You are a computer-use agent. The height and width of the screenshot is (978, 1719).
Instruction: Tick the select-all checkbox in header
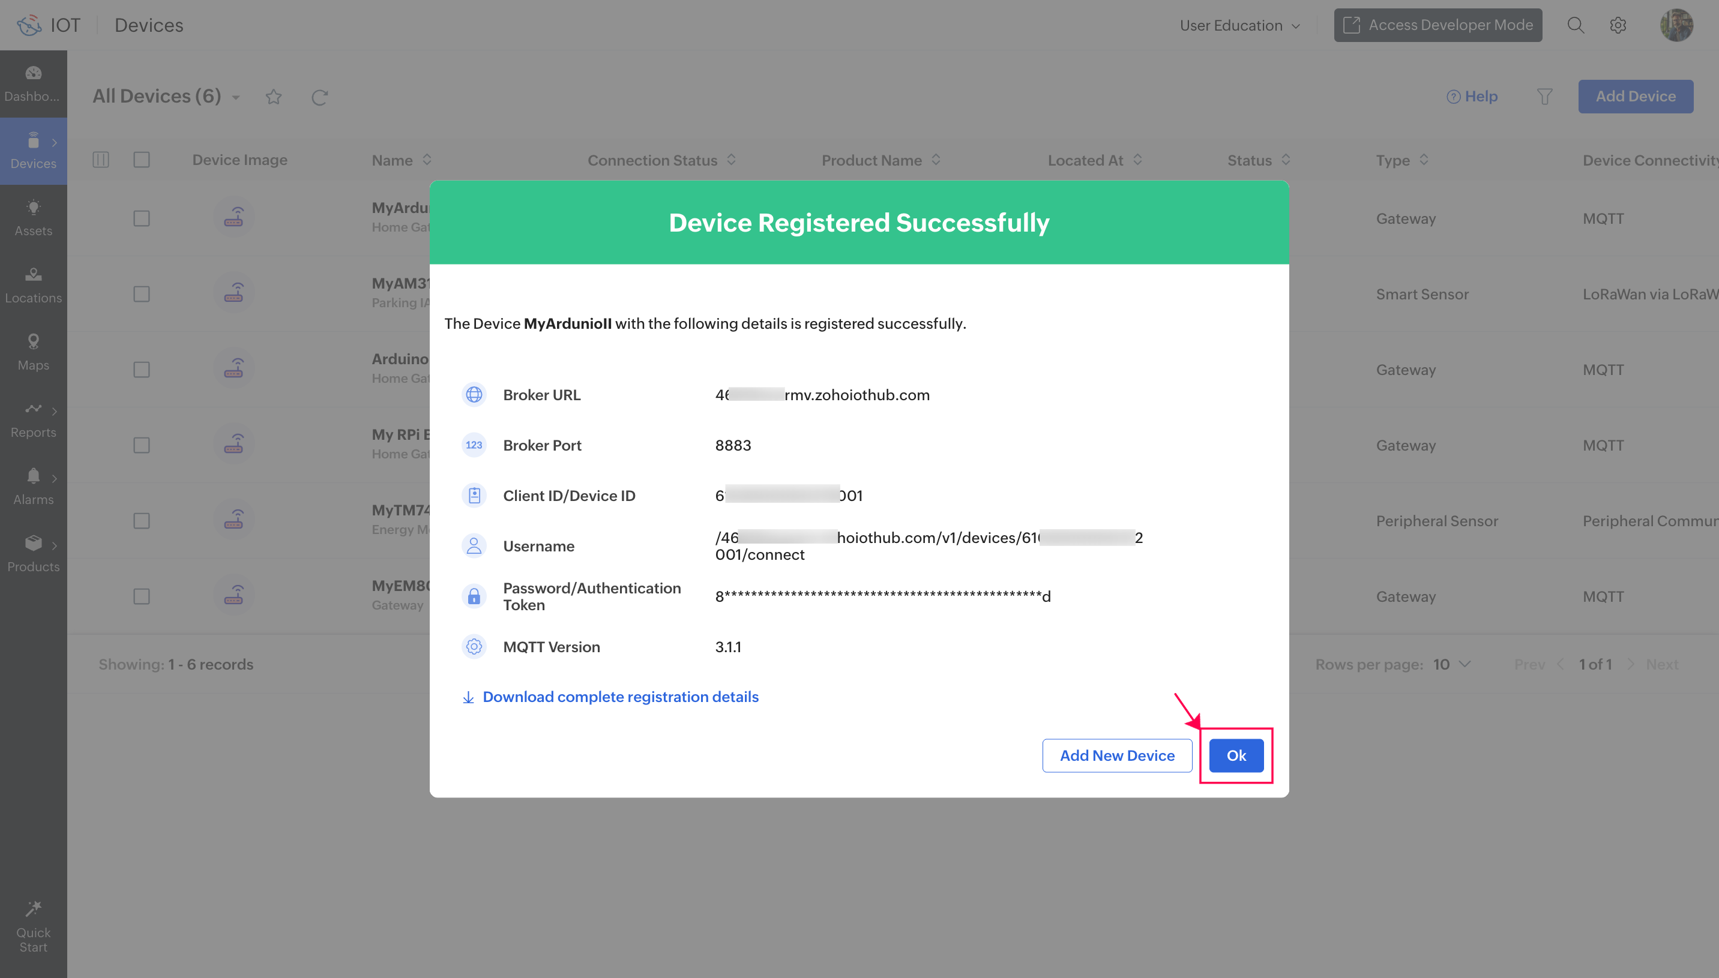click(x=142, y=160)
